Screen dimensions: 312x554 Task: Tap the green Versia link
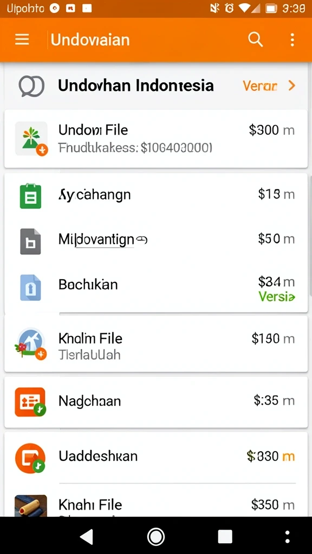click(x=277, y=296)
